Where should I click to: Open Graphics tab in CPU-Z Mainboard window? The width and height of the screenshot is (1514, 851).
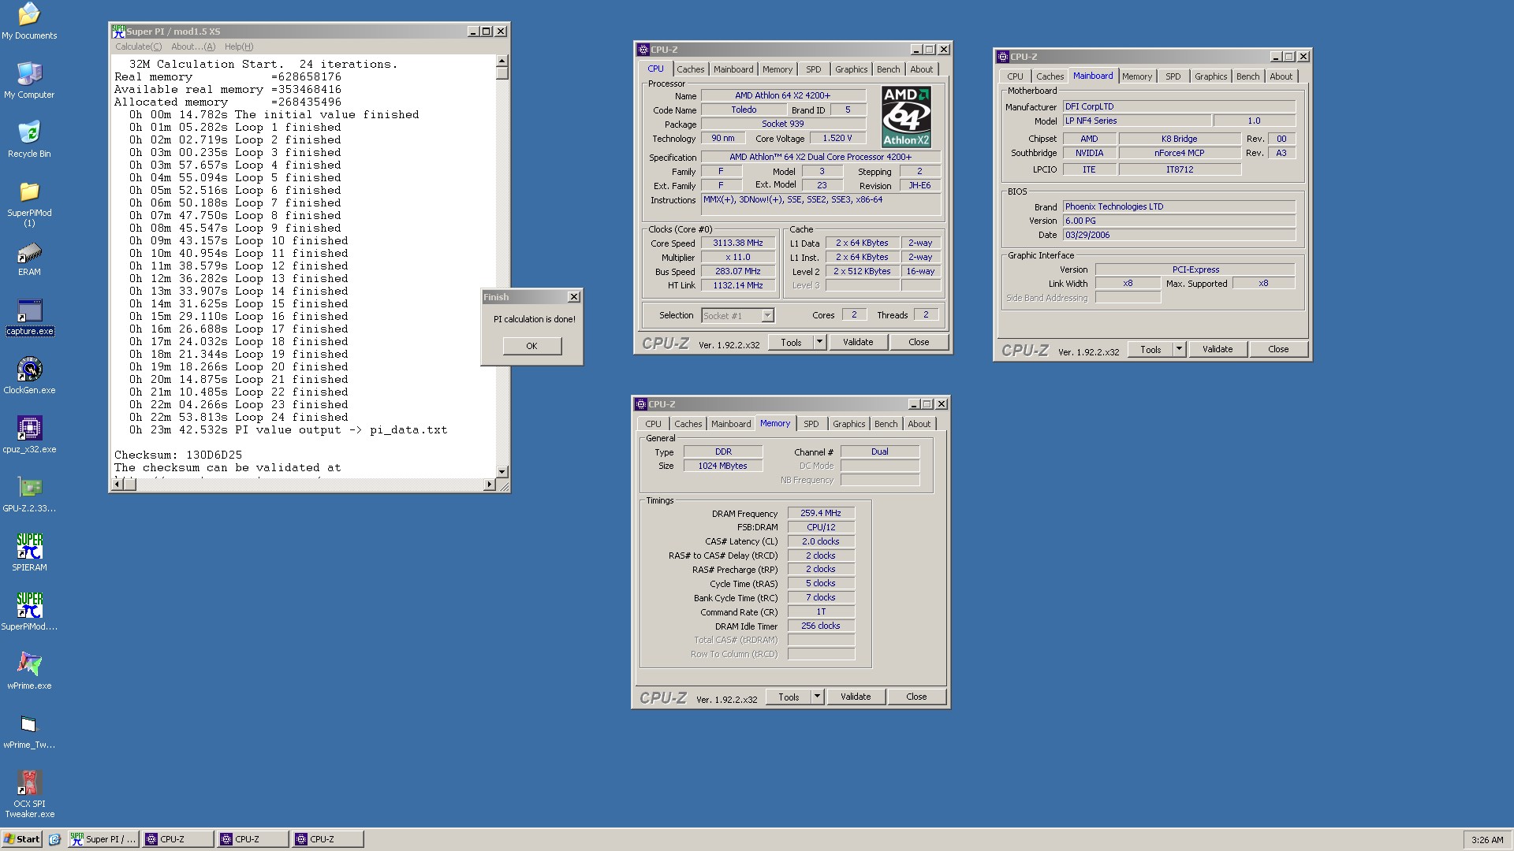coord(1210,76)
